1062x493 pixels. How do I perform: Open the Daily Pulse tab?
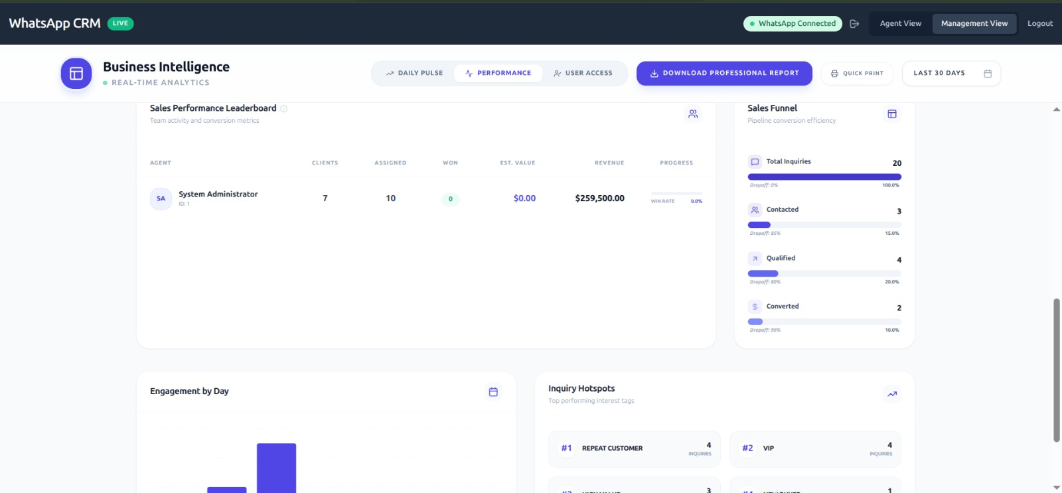414,74
